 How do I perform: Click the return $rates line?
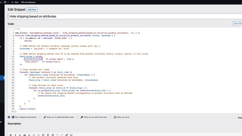[x=28, y=109]
